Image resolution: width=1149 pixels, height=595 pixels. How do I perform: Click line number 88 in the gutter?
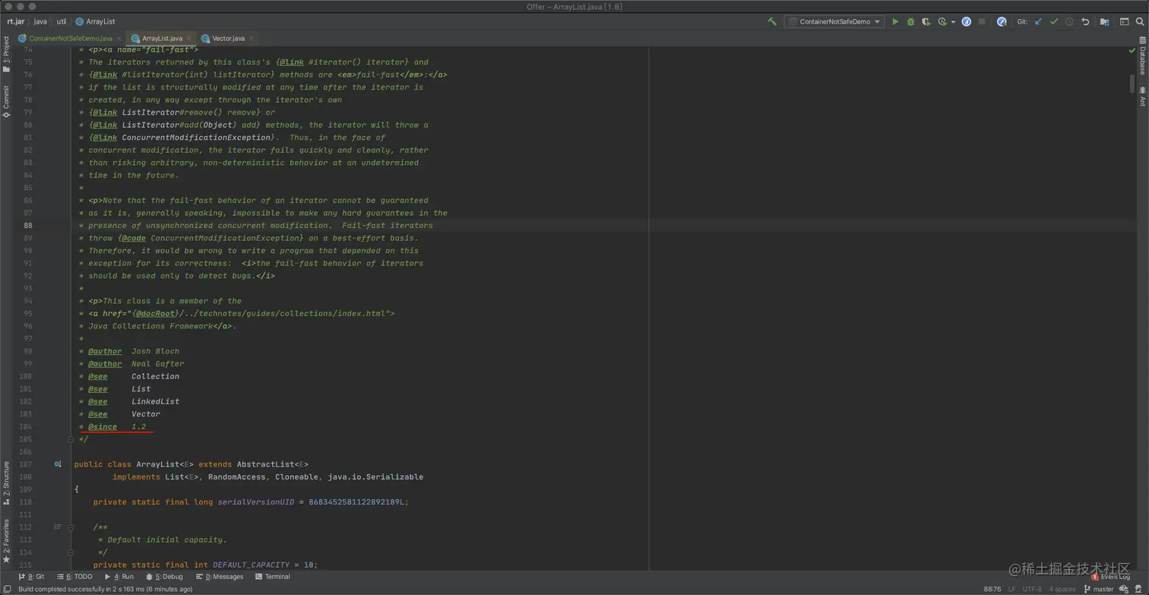pyautogui.click(x=28, y=226)
